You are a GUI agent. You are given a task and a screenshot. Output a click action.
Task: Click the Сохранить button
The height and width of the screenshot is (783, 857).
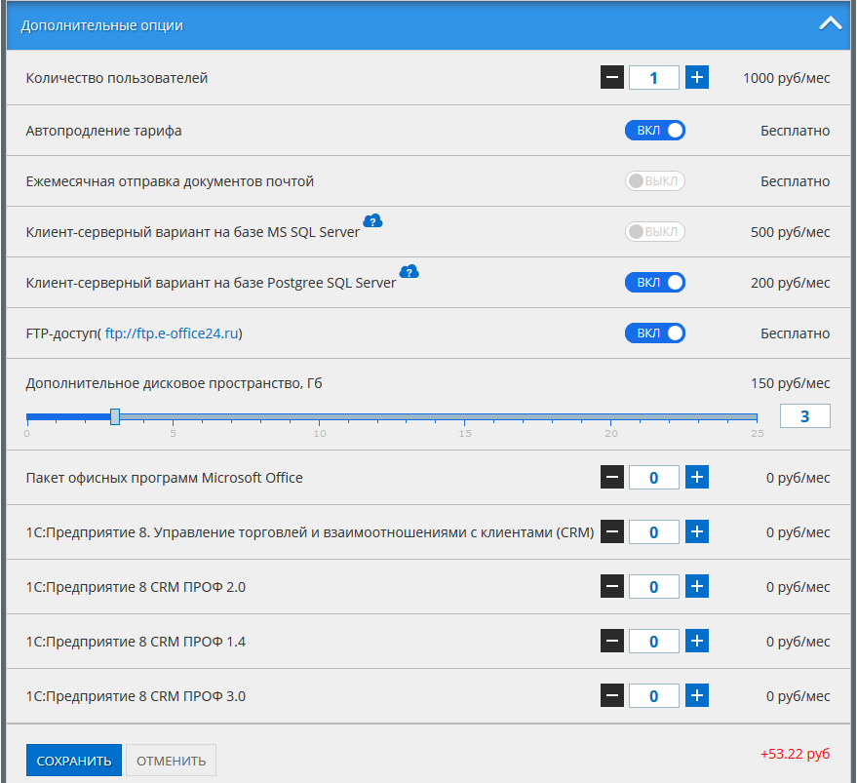pyautogui.click(x=74, y=761)
